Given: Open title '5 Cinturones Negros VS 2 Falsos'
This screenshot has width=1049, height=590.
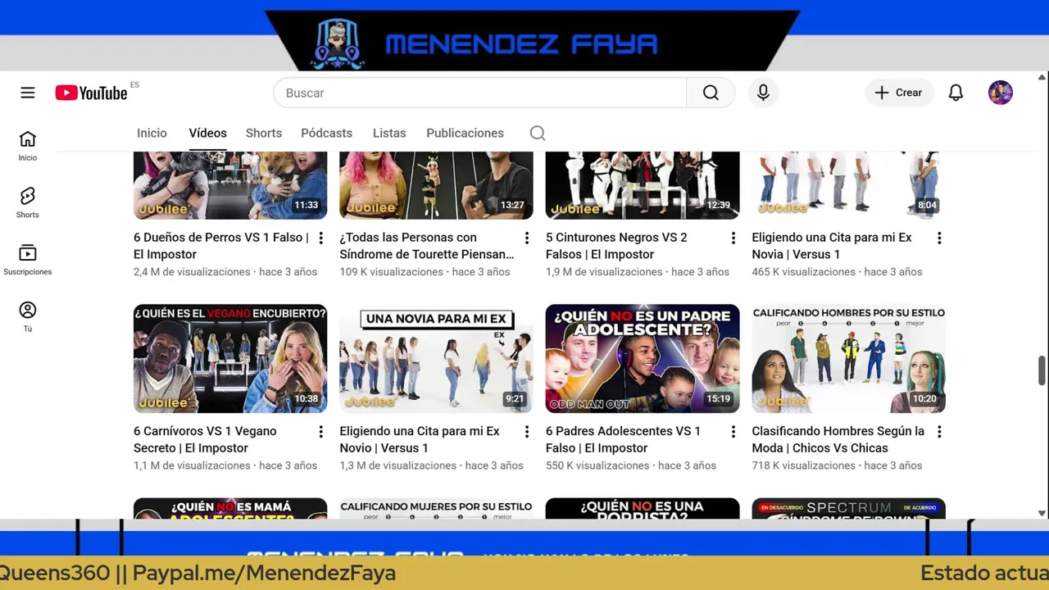Looking at the screenshot, I should click(616, 246).
